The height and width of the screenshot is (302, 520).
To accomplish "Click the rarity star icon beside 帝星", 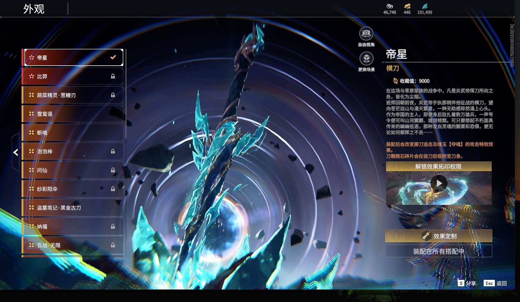I will click(x=32, y=58).
